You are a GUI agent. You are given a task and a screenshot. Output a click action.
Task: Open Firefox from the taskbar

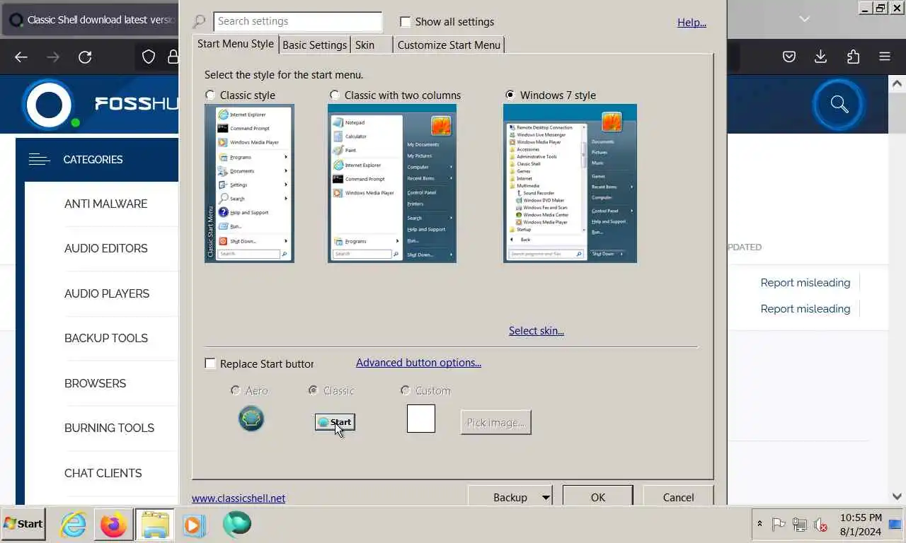point(113,525)
